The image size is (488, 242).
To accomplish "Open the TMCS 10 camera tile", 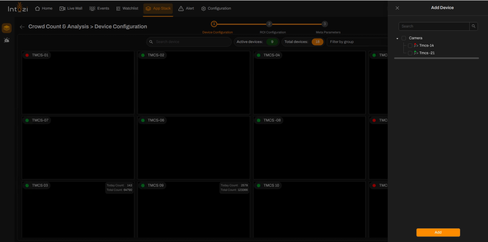I will click(310, 210).
